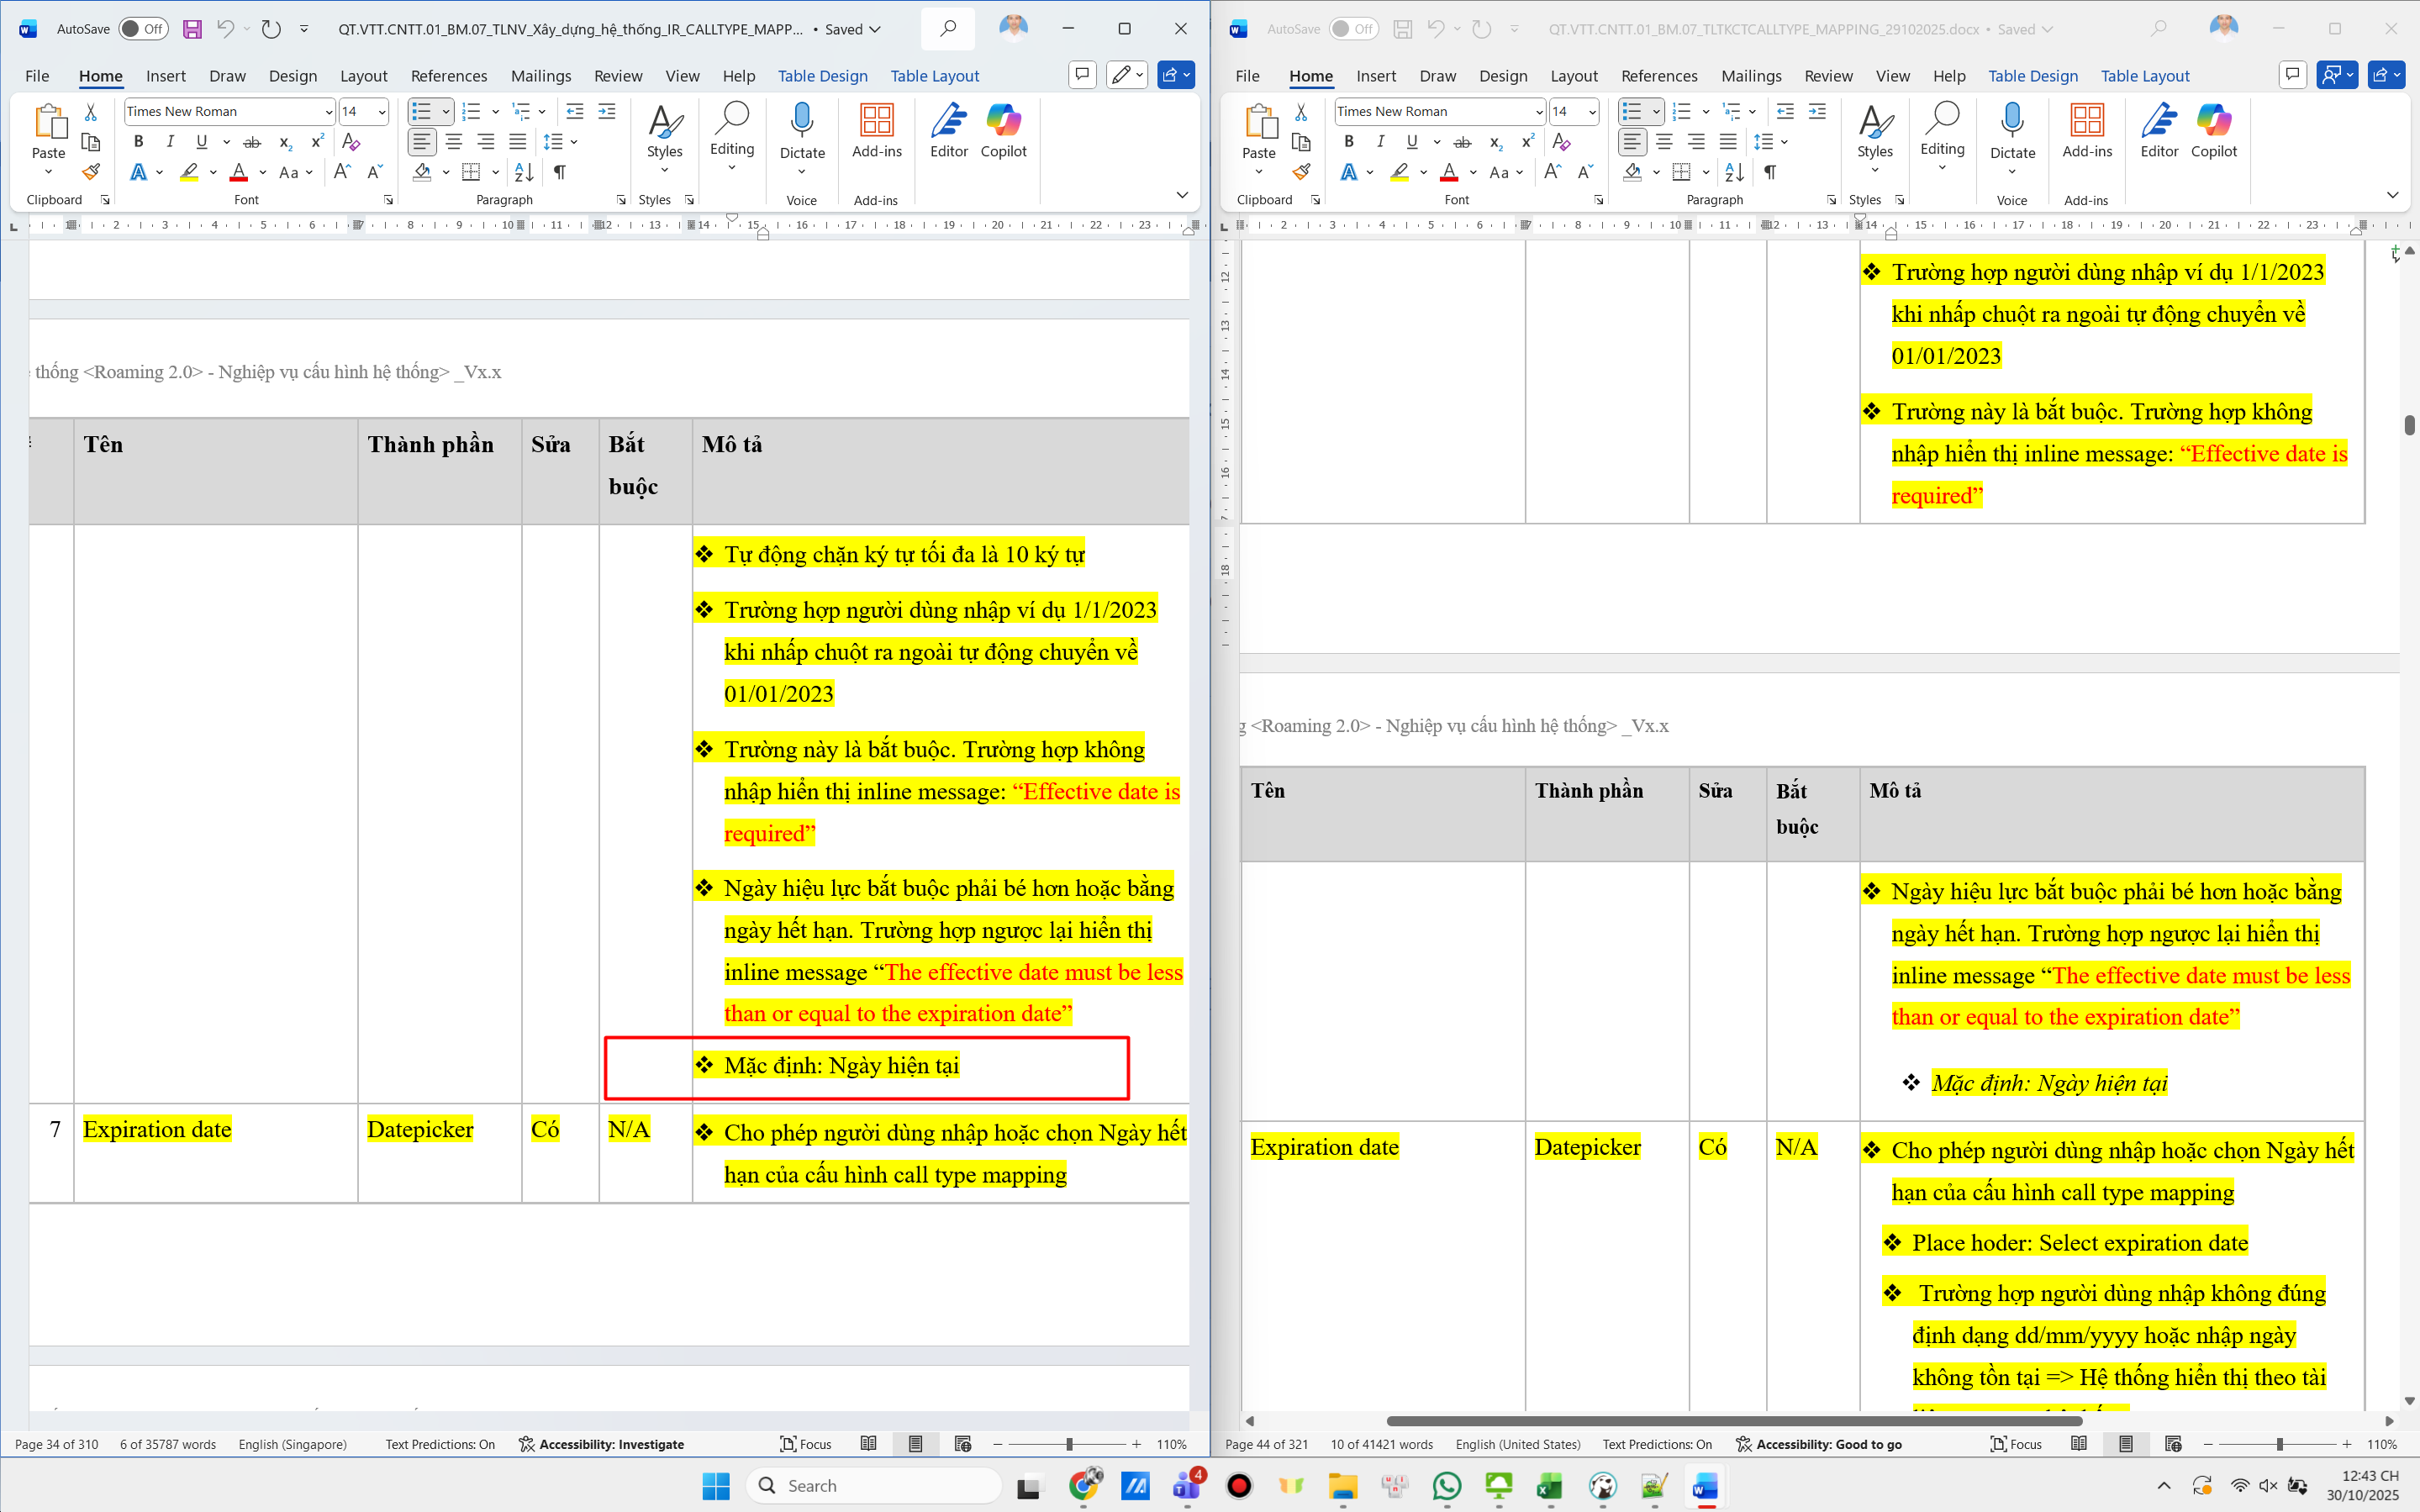Viewport: 2420px width, 1512px height.
Task: Switch to Table Layout tab, right window
Action: click(2144, 76)
